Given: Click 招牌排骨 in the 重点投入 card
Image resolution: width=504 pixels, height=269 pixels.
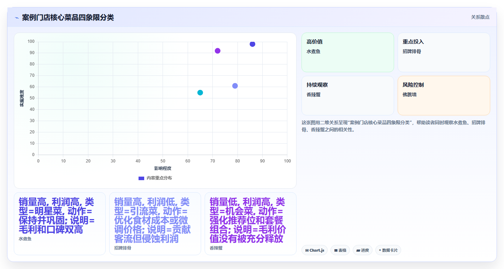Looking at the screenshot, I should pos(412,51).
